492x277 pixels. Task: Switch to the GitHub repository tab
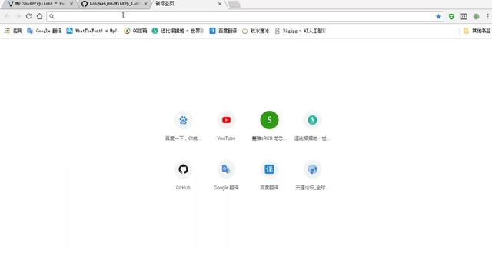[x=114, y=4]
